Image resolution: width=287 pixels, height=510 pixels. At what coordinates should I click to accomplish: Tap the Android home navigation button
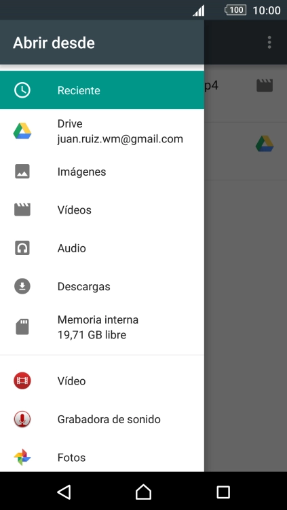click(x=144, y=492)
